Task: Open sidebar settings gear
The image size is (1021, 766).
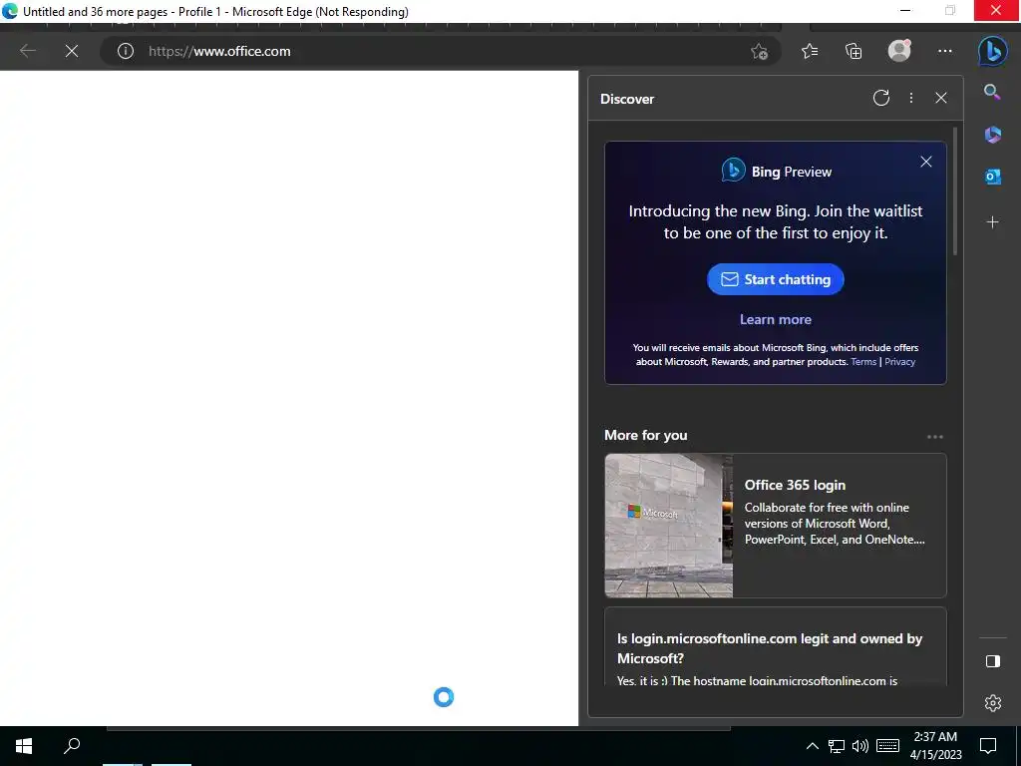Action: click(992, 703)
